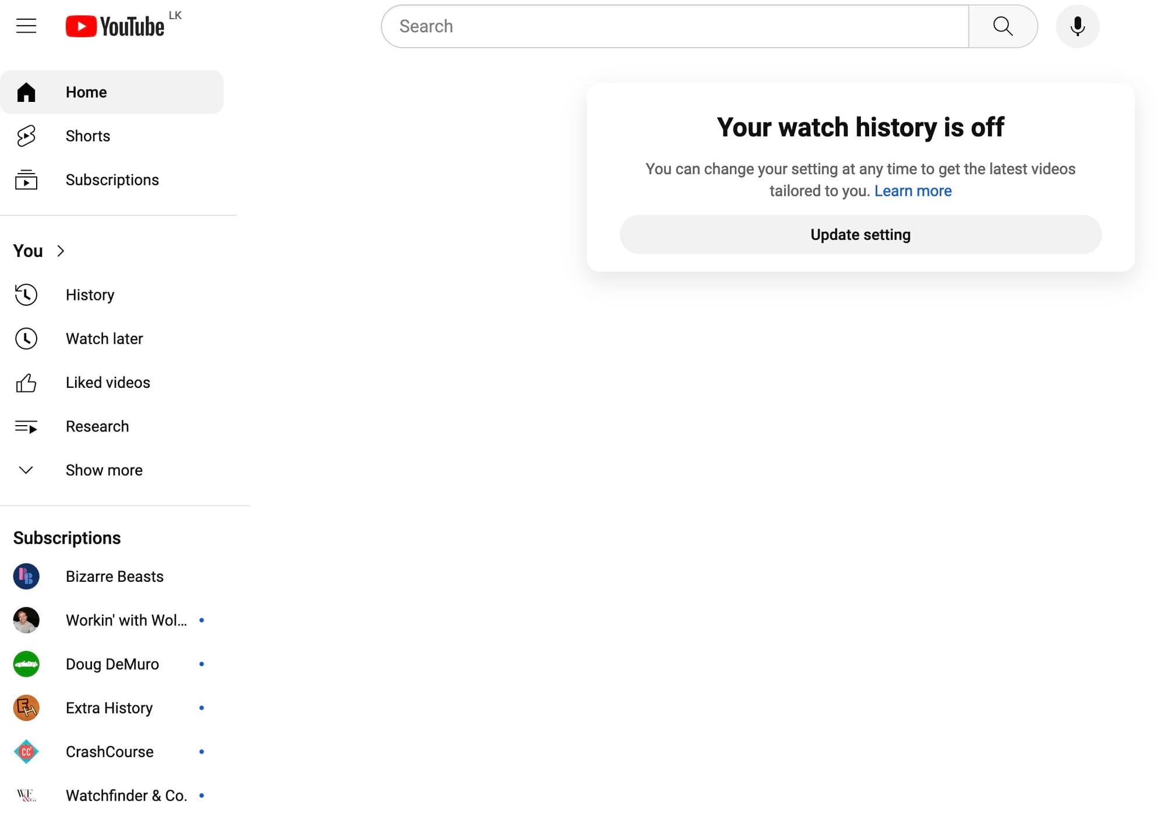
Task: Open the Doug DeMuro channel
Action: pyautogui.click(x=112, y=664)
